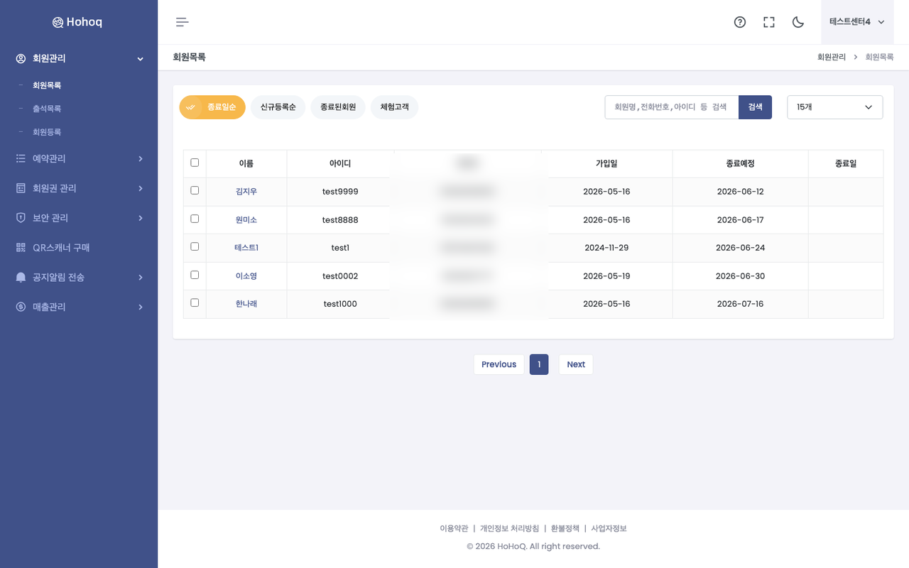Click the 아이디 column header
909x568 pixels.
pyautogui.click(x=340, y=163)
